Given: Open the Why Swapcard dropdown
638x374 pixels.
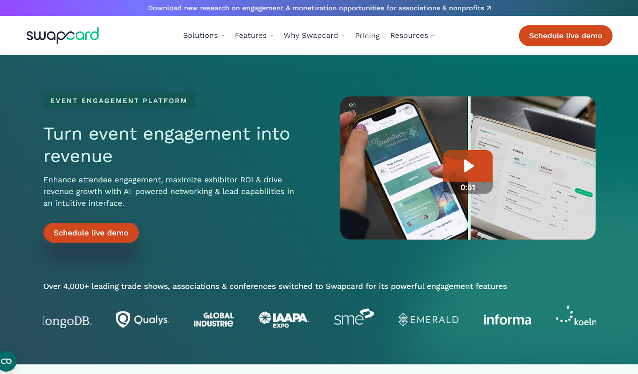Looking at the screenshot, I should tap(314, 35).
